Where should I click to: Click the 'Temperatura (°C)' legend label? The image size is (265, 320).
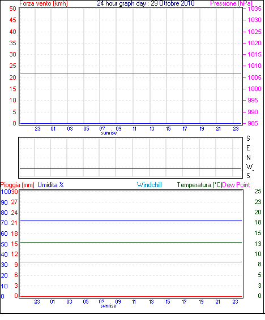pyautogui.click(x=199, y=185)
